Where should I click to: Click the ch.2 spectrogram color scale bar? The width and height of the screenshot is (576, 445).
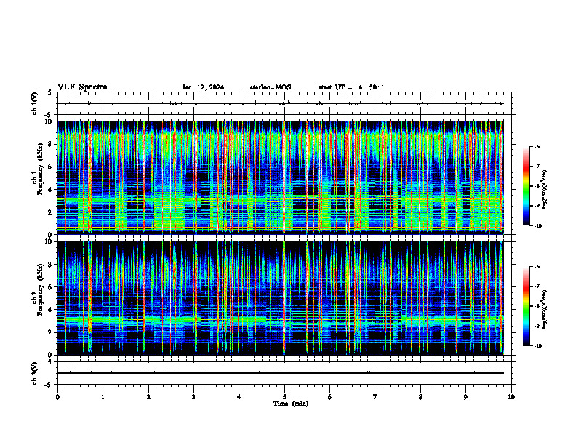click(526, 306)
